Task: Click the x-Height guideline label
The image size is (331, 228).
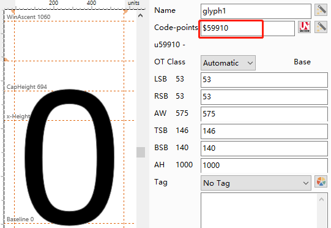Action: [x=18, y=116]
